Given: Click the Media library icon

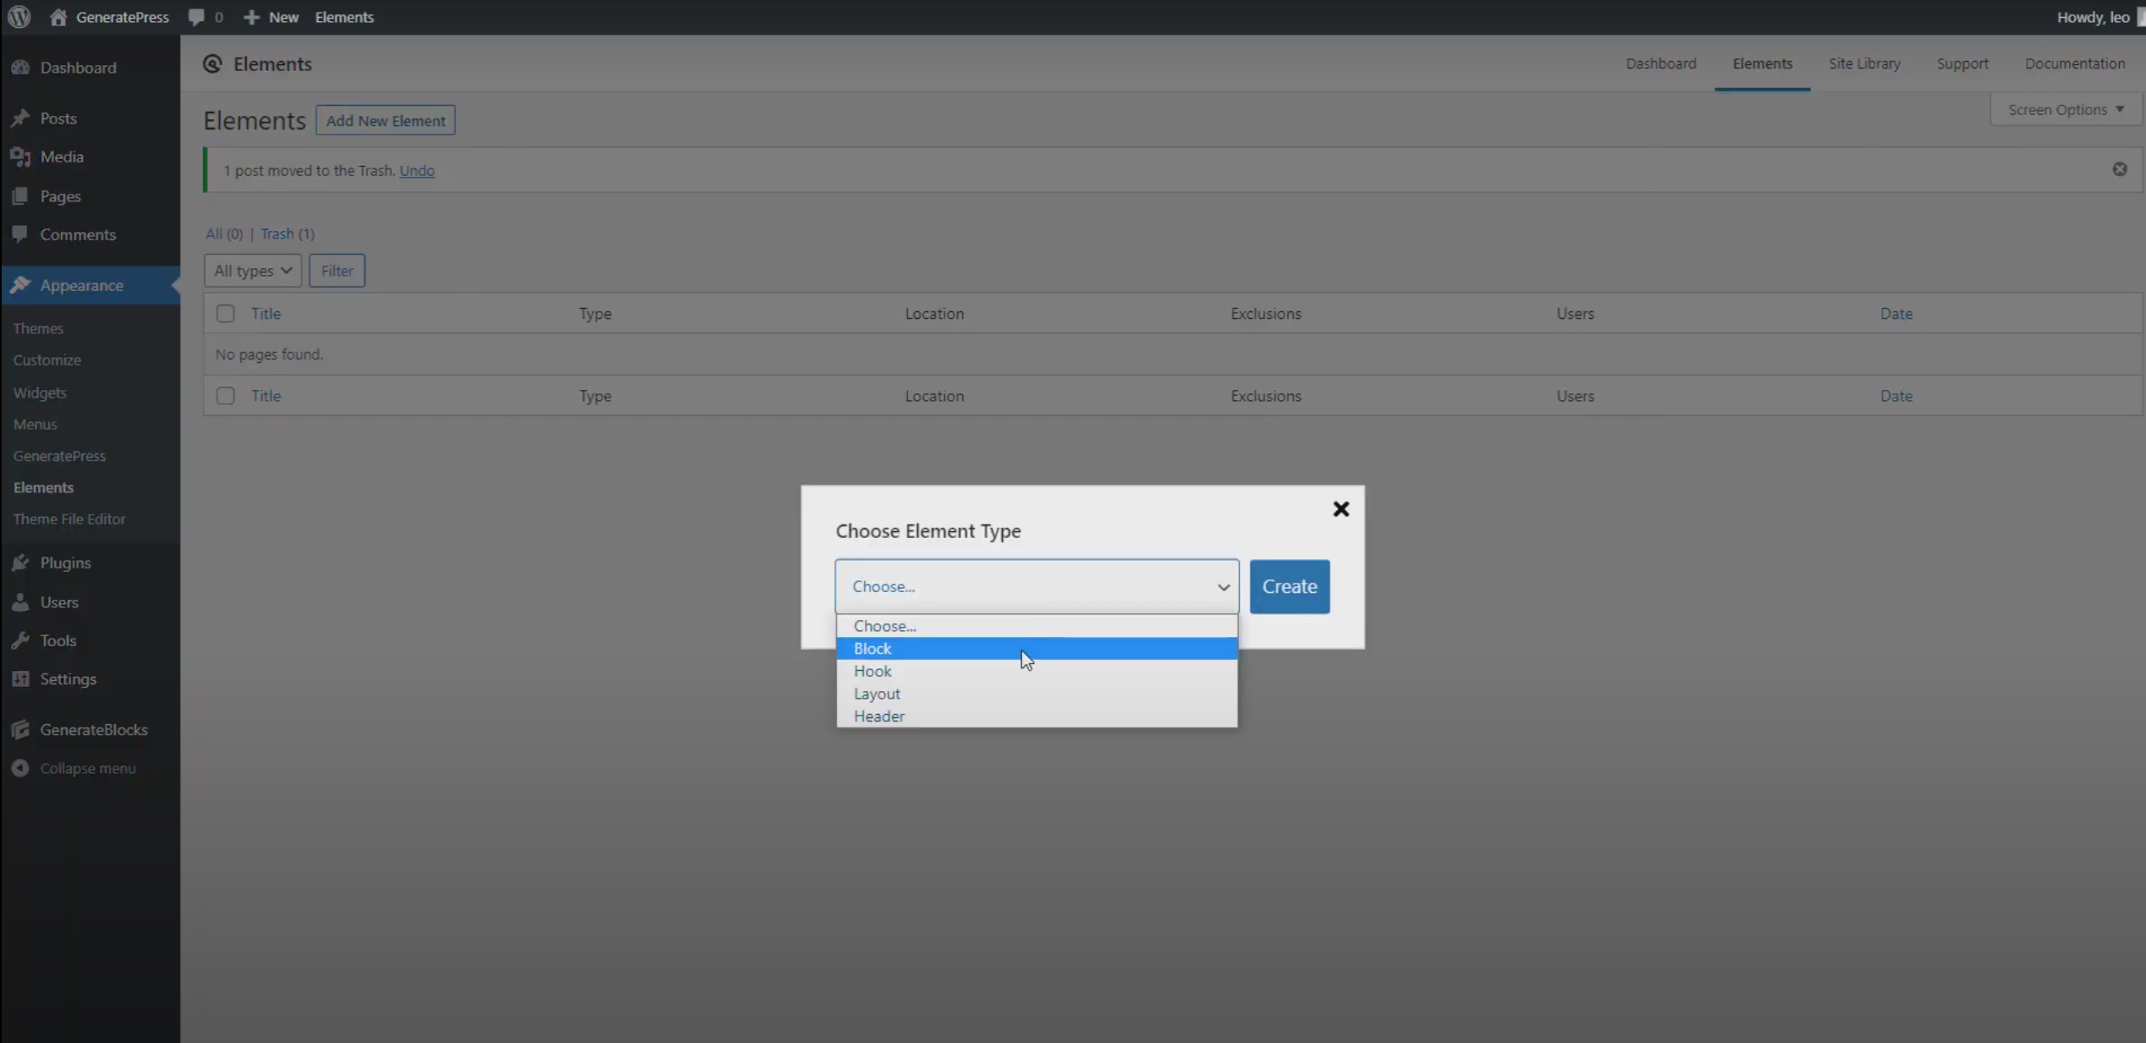Looking at the screenshot, I should tap(20, 156).
